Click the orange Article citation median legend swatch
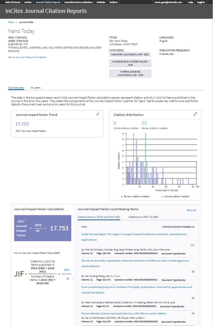 tap(162, 196)
